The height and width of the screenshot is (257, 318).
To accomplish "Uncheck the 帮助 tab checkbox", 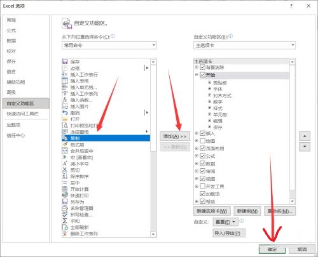I will click(202, 201).
